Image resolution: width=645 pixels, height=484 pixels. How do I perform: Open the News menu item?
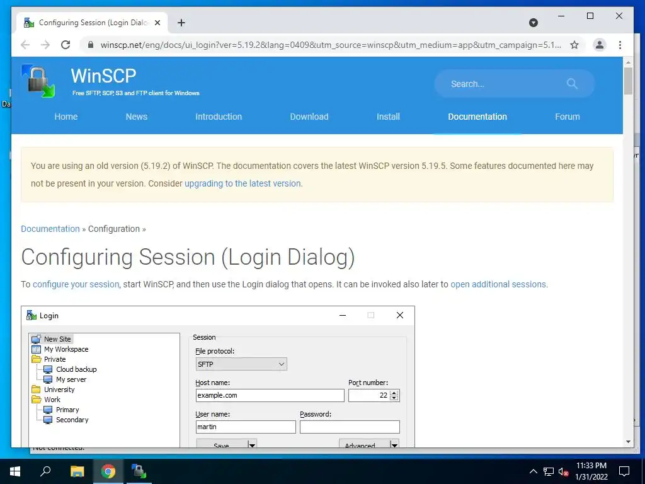137,117
